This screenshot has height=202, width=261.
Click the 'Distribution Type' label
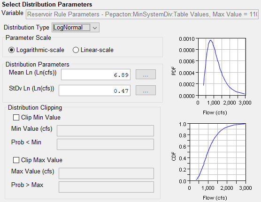click(26, 28)
